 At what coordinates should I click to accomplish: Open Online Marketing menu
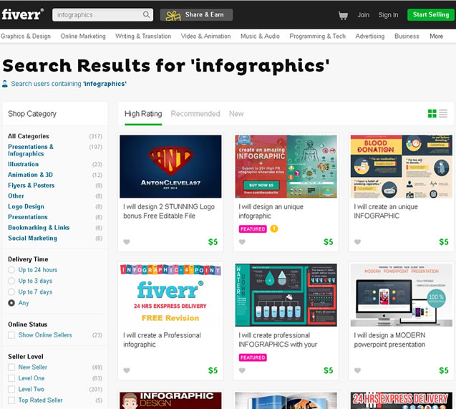point(83,37)
